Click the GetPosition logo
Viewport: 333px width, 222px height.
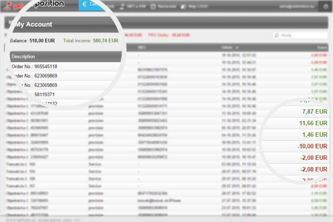[x=35, y=5]
